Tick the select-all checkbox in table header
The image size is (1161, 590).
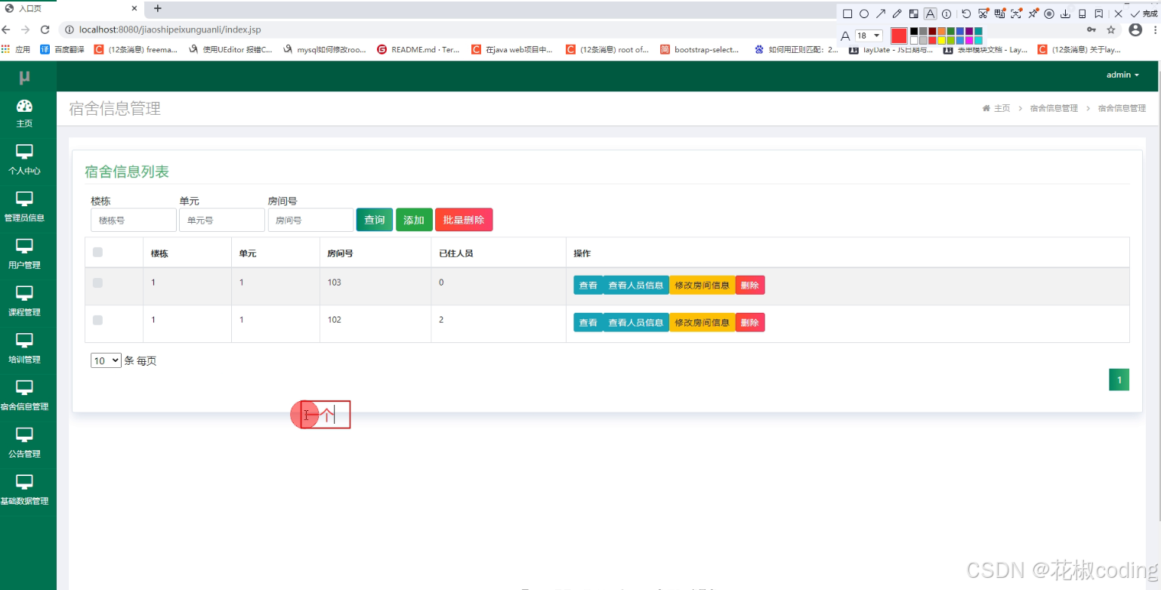coord(97,252)
